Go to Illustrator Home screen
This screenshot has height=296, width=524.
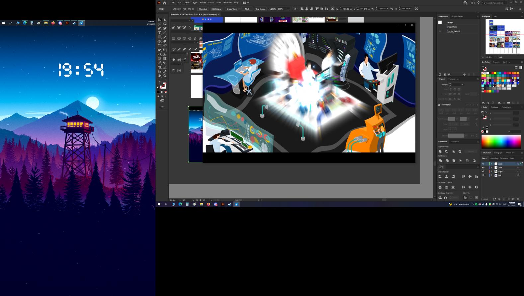[x=164, y=3]
